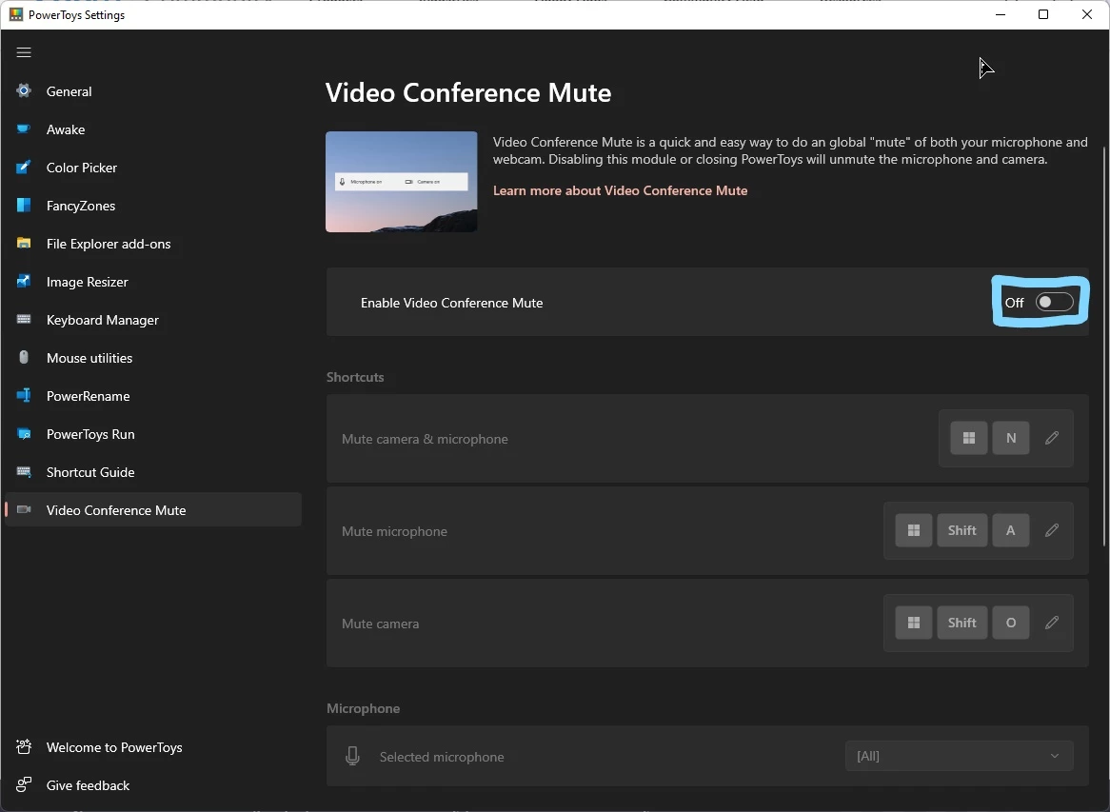The image size is (1110, 812).
Task: Edit the Mute camera & microphone shortcut
Action: point(1052,438)
